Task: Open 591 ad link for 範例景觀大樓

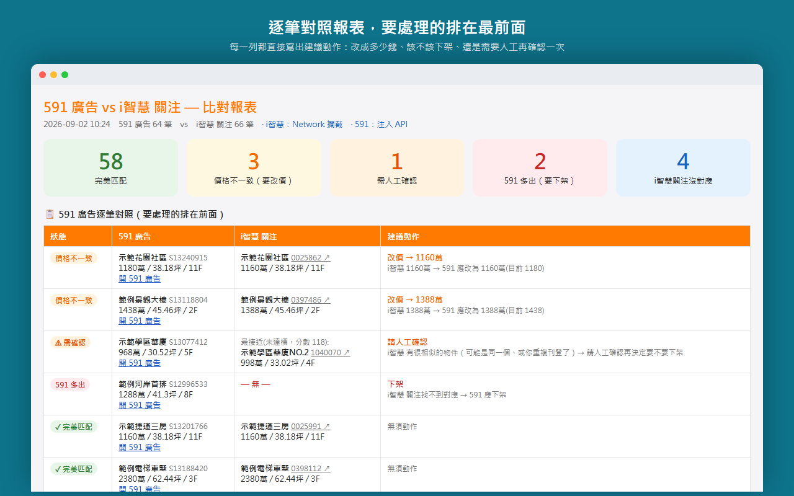Action: coord(140,321)
